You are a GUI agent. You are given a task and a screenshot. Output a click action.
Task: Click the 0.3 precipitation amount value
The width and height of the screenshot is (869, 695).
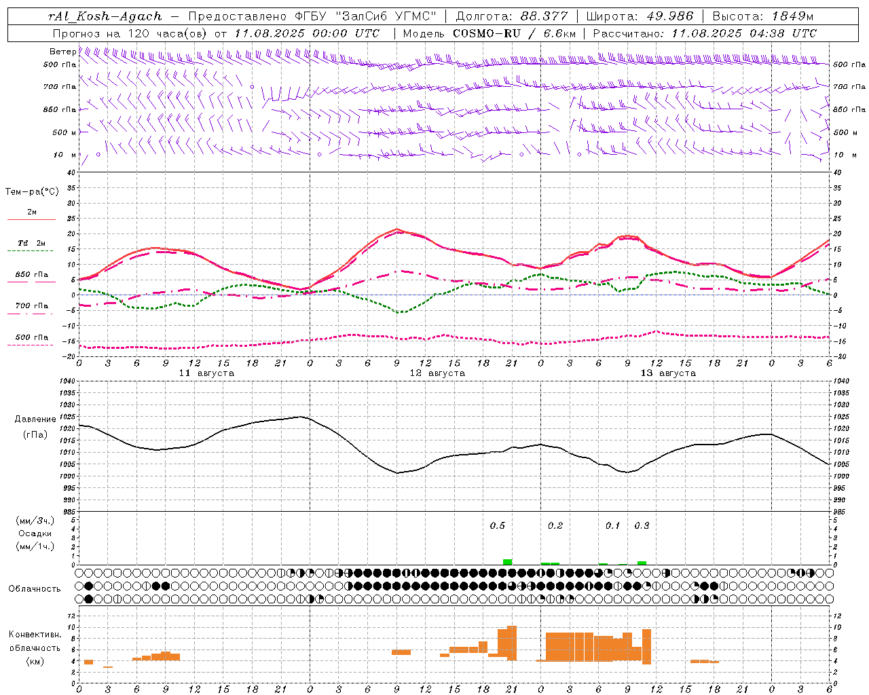coord(642,525)
